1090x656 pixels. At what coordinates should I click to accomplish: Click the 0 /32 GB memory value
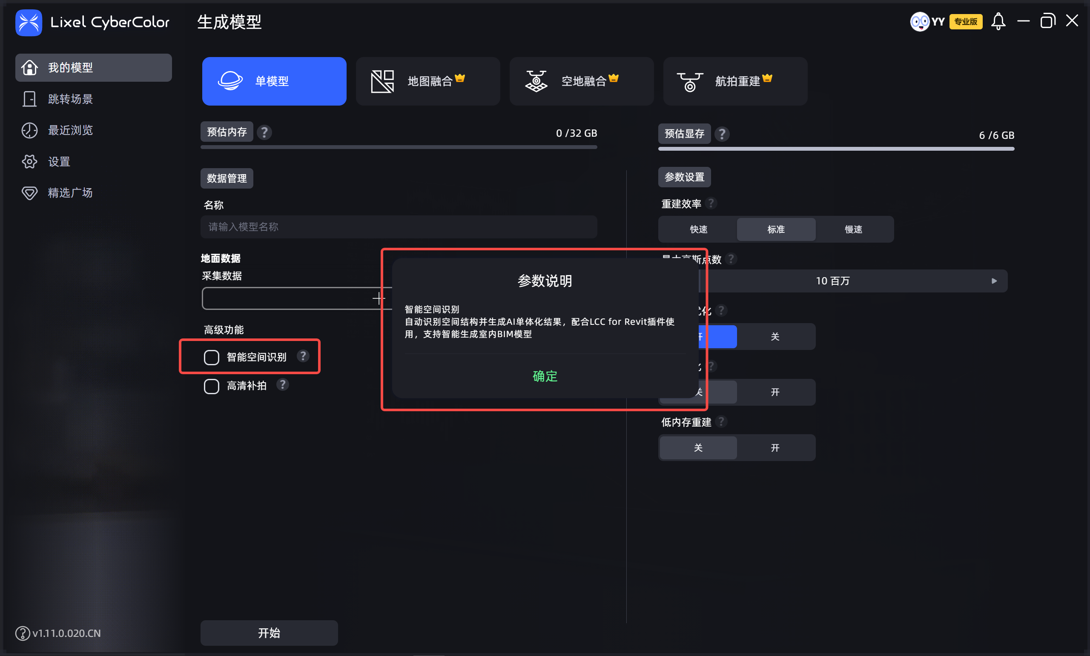577,133
